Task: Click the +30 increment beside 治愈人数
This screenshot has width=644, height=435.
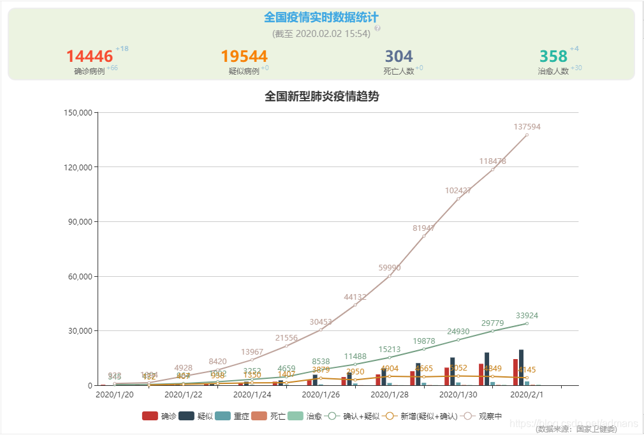Action: pyautogui.click(x=576, y=68)
